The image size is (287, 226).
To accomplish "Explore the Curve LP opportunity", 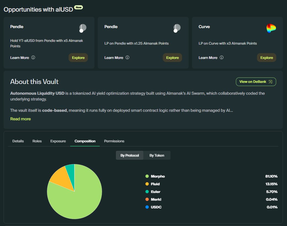I will 267,58.
